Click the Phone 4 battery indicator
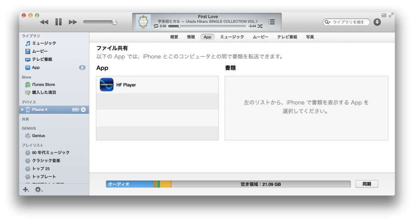This screenshot has width=414, height=222. tap(75, 110)
